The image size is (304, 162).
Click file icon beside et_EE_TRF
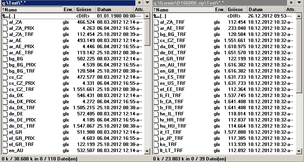pos(156,89)
